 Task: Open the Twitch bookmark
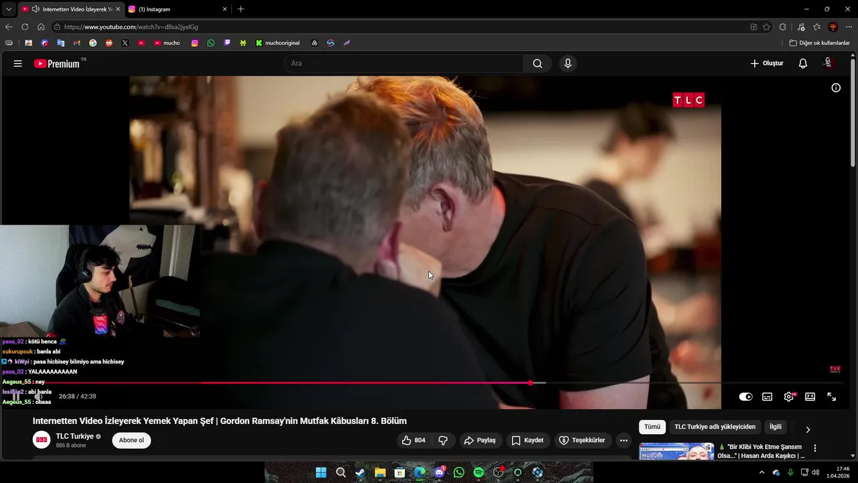(227, 43)
